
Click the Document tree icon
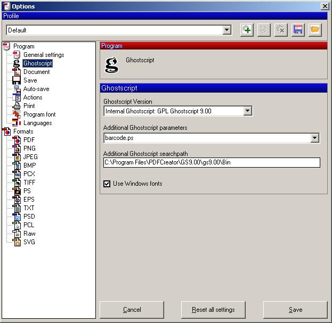click(17, 72)
